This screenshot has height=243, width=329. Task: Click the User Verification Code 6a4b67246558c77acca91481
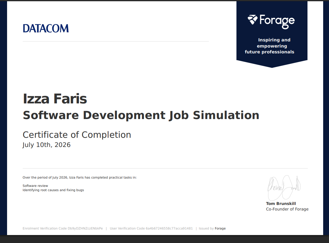coord(151,228)
